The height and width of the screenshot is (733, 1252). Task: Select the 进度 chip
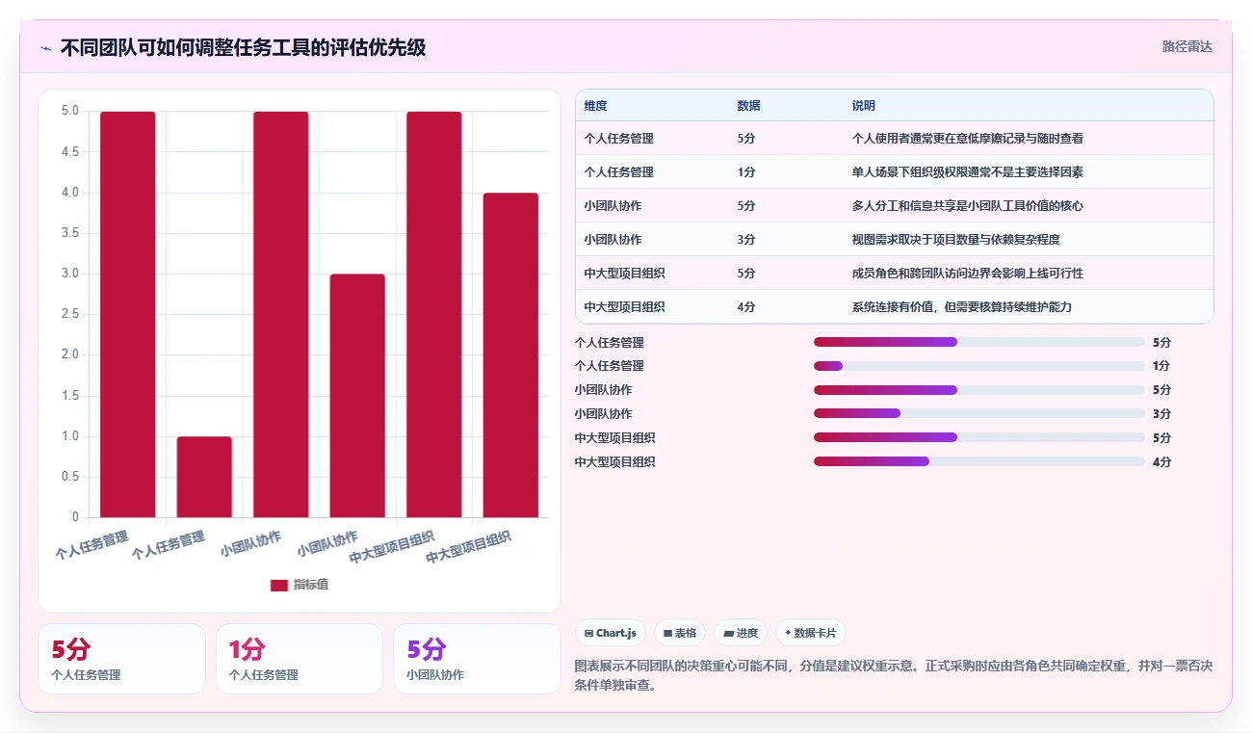click(741, 633)
